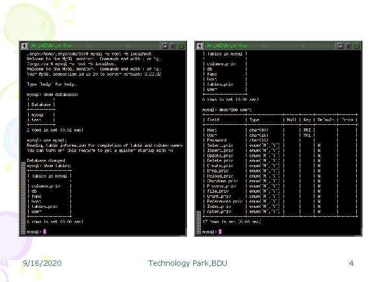
Task: Click the left terminal's title bar
Action: 95,45
